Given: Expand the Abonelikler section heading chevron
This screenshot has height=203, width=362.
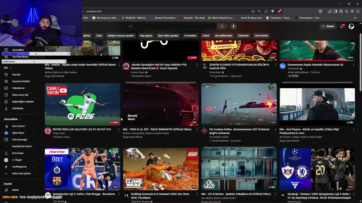Looking at the screenshot, I should coord(21,119).
